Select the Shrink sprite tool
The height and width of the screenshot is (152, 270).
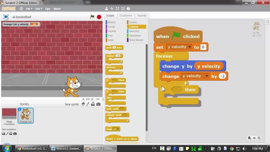(x=123, y=9)
